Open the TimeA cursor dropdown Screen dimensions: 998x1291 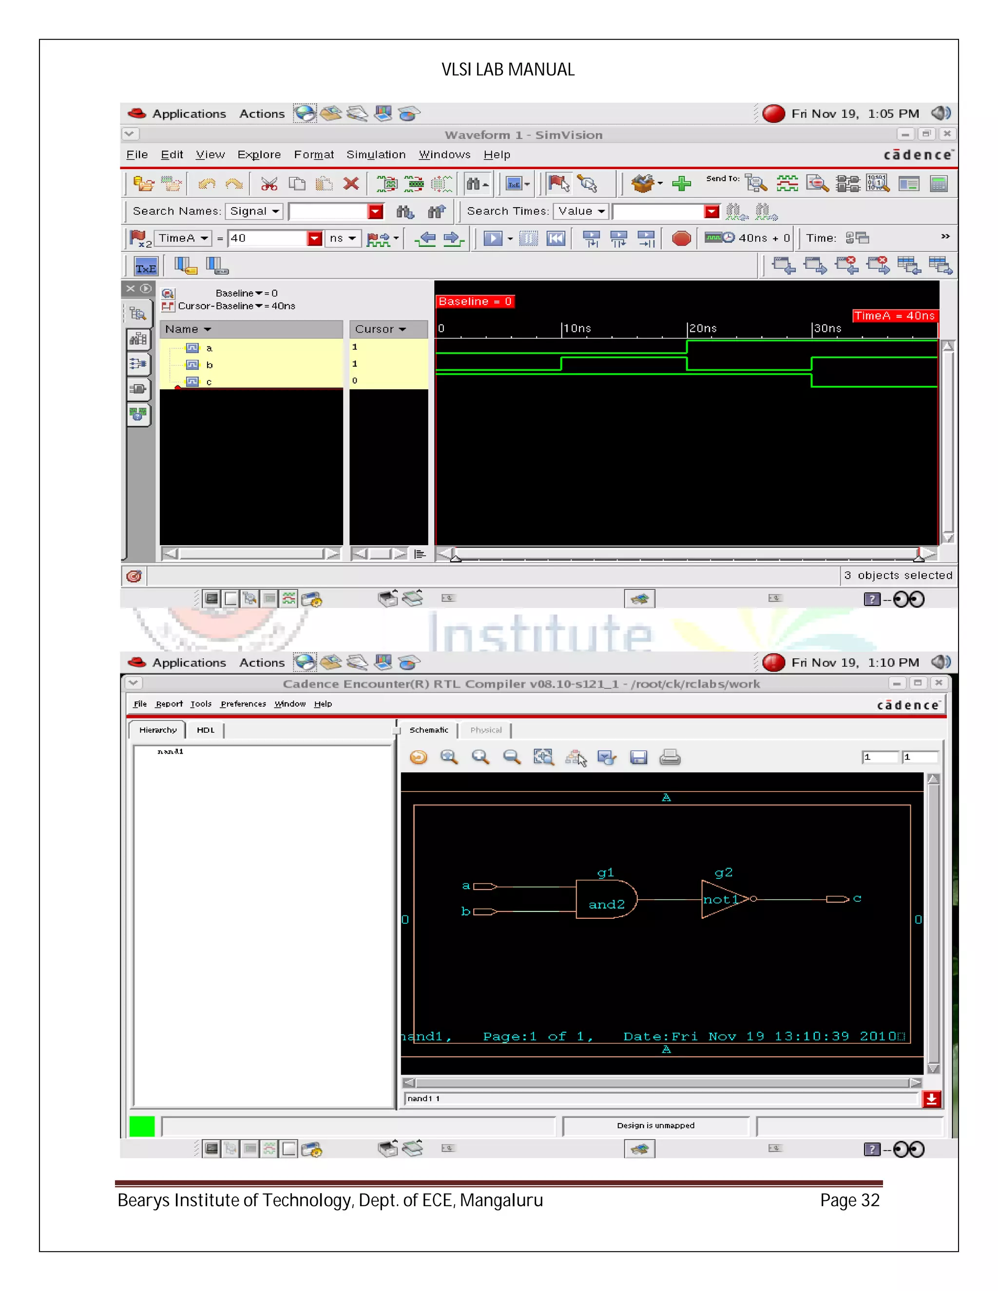coord(183,238)
